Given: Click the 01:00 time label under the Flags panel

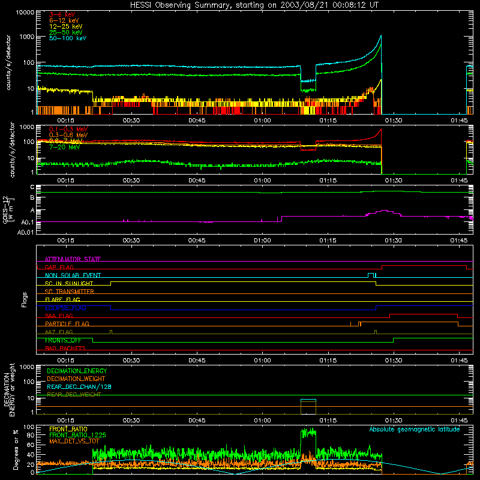Looking at the screenshot, I should point(262,361).
